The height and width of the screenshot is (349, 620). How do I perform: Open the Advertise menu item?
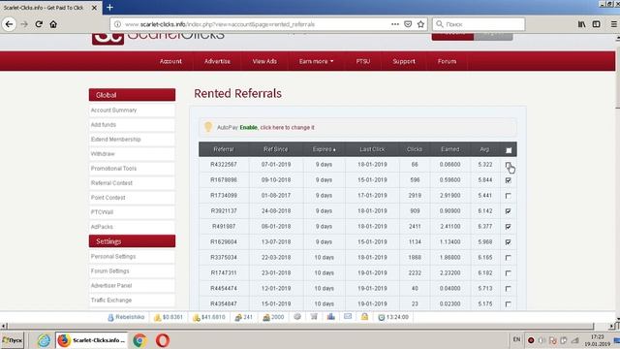[217, 61]
